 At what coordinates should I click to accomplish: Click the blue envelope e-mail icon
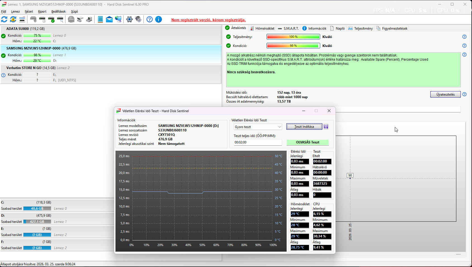109,19
